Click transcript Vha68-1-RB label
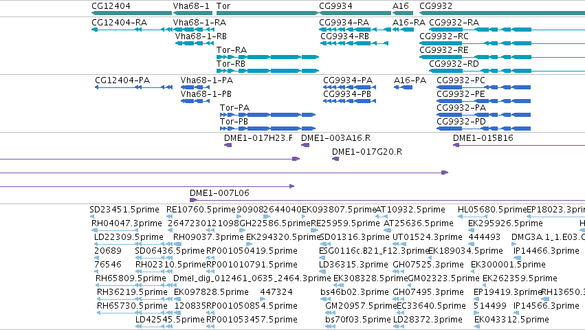This screenshot has height=330, width=585. [201, 36]
